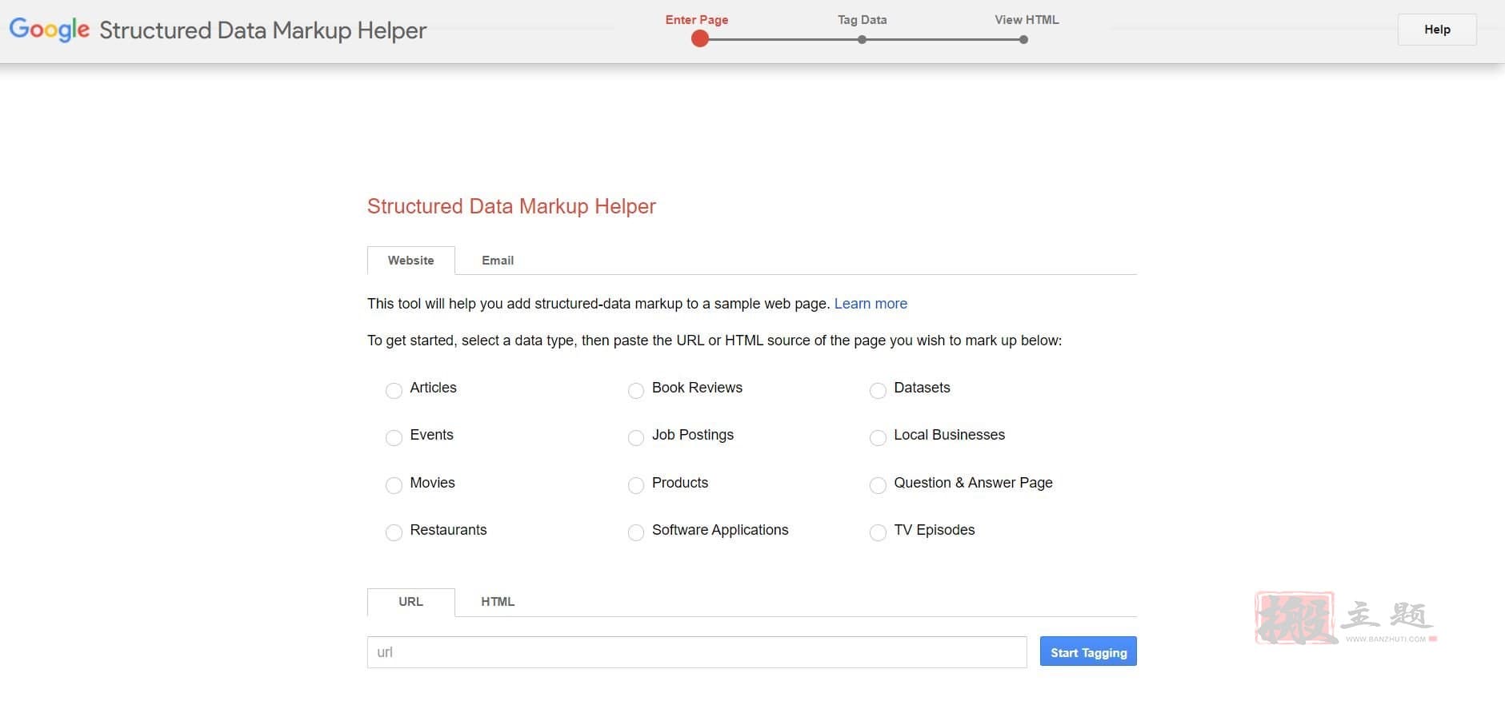Screen dimensions: 1505x705
Task: Select the Products radio button
Action: tap(636, 485)
